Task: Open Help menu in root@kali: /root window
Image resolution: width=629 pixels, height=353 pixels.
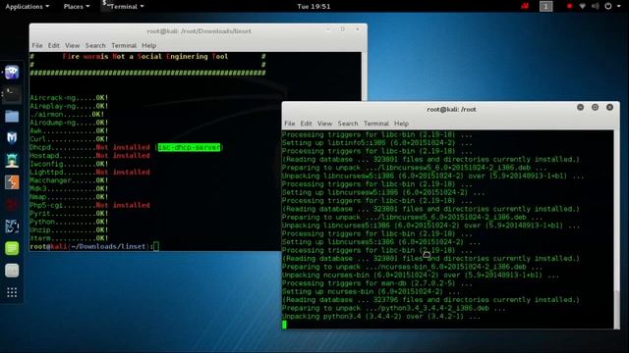Action: pos(401,124)
